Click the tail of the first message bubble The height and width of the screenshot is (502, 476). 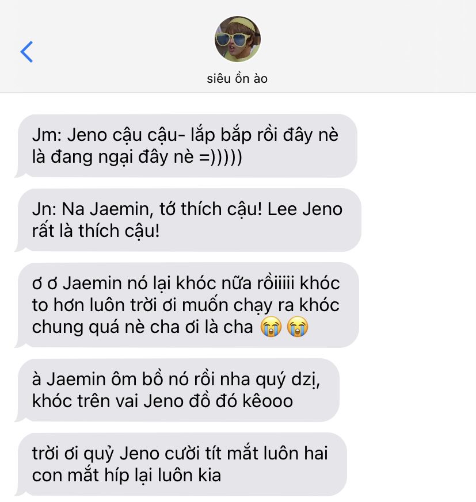(x=20, y=174)
